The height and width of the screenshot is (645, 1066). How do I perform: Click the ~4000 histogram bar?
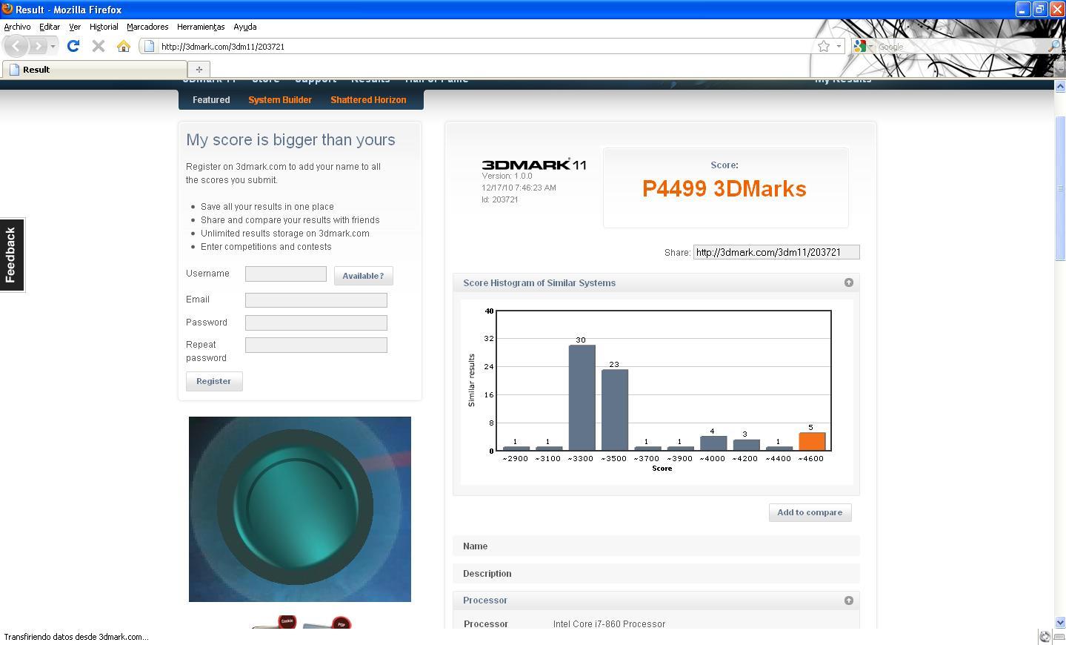(x=713, y=443)
